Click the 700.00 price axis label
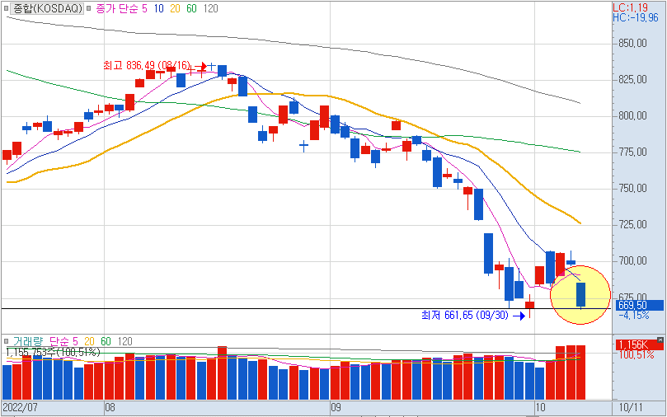Viewport: 667px width, 417px height. click(632, 260)
